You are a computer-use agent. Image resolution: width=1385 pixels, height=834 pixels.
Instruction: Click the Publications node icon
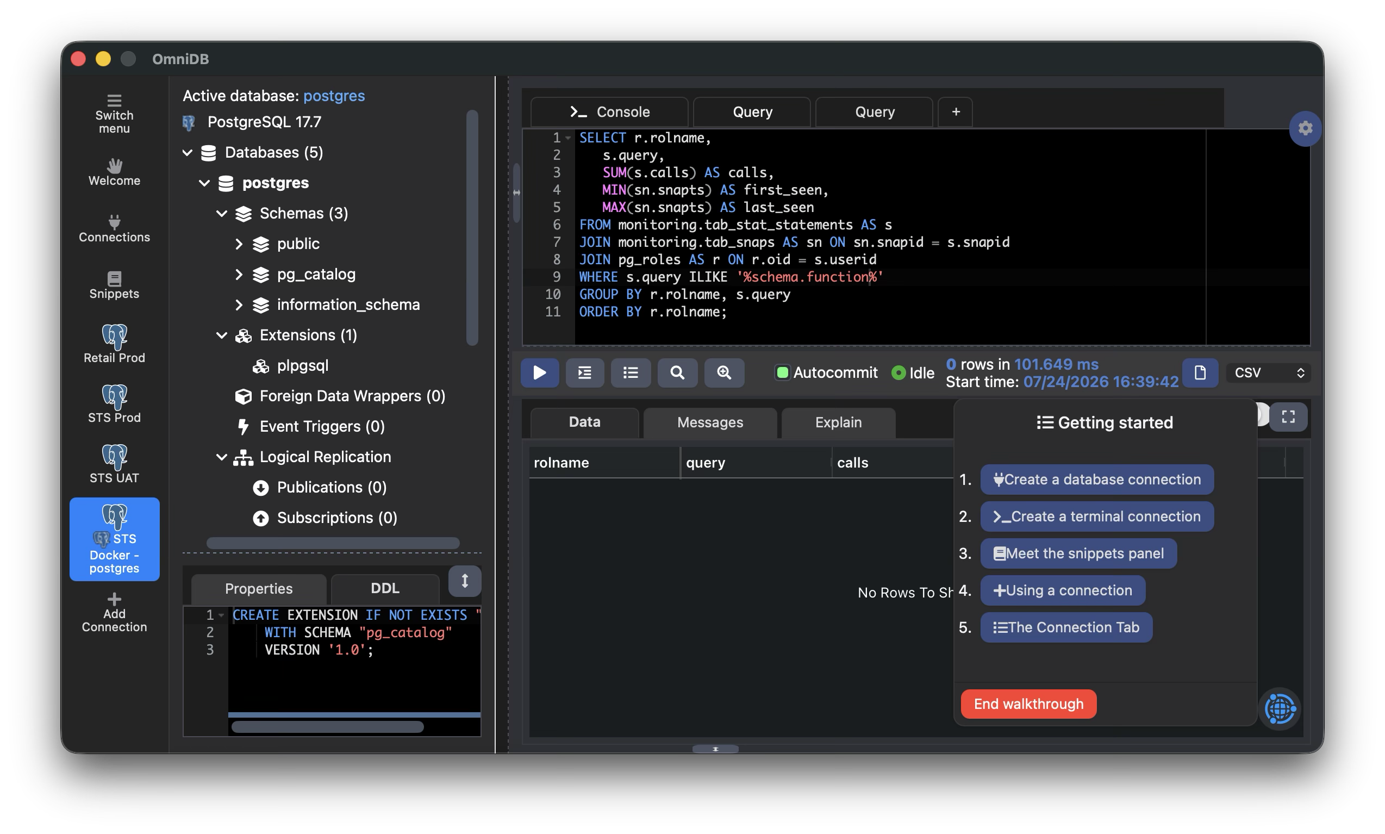(260, 487)
